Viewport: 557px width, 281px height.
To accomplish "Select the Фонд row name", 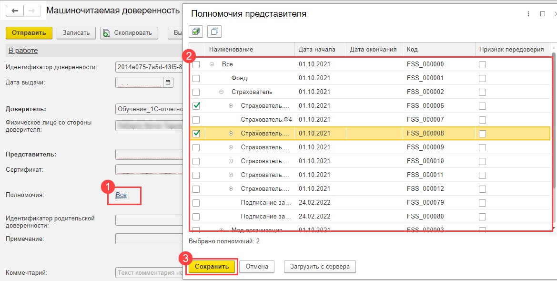I will click(x=239, y=78).
